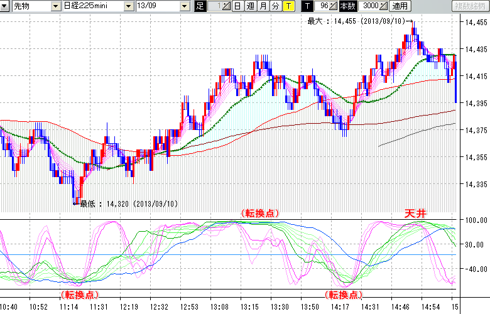Click the 本数 bar count label
Image resolution: width=490 pixels, height=314 pixels.
(347, 6)
